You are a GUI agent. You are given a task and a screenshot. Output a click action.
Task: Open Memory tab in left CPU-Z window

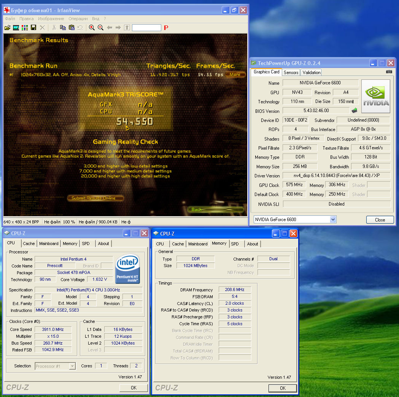(70, 244)
